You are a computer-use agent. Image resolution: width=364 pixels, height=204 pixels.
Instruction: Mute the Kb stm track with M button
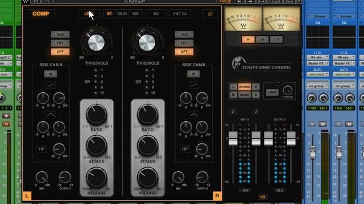point(349,124)
